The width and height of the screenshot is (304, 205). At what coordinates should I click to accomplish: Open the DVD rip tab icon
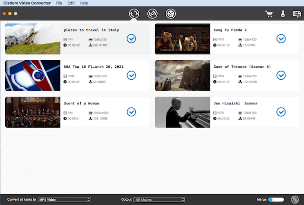pyautogui.click(x=152, y=14)
